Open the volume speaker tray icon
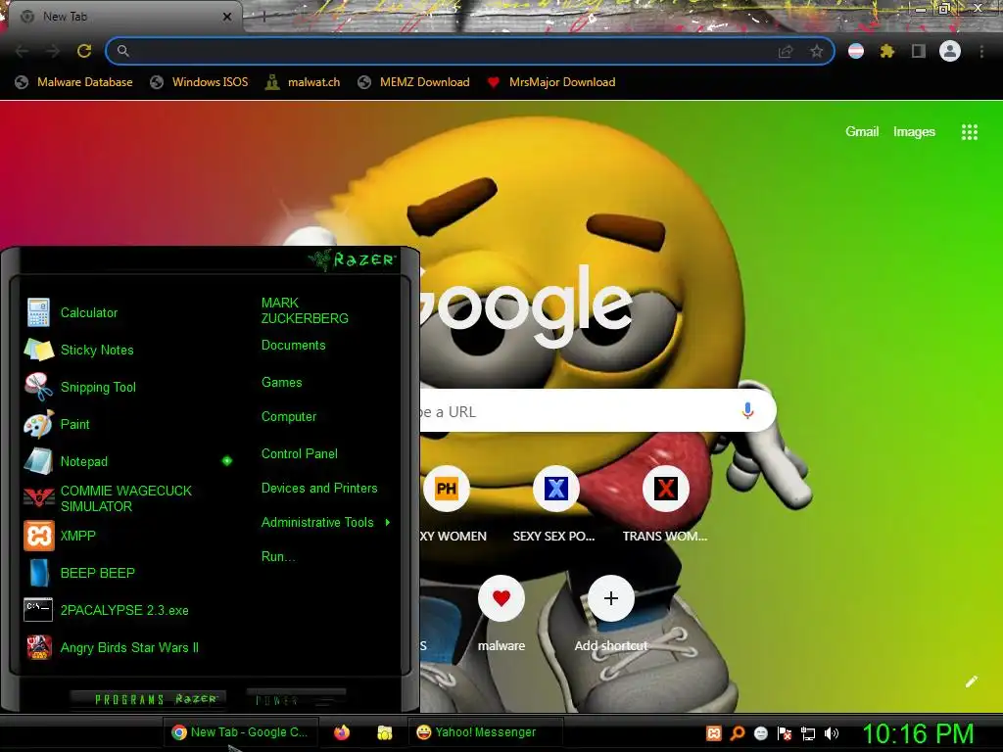Screen dimensions: 1003x752 tap(832, 733)
